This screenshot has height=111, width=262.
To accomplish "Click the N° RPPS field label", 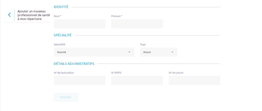I will (x=116, y=73).
